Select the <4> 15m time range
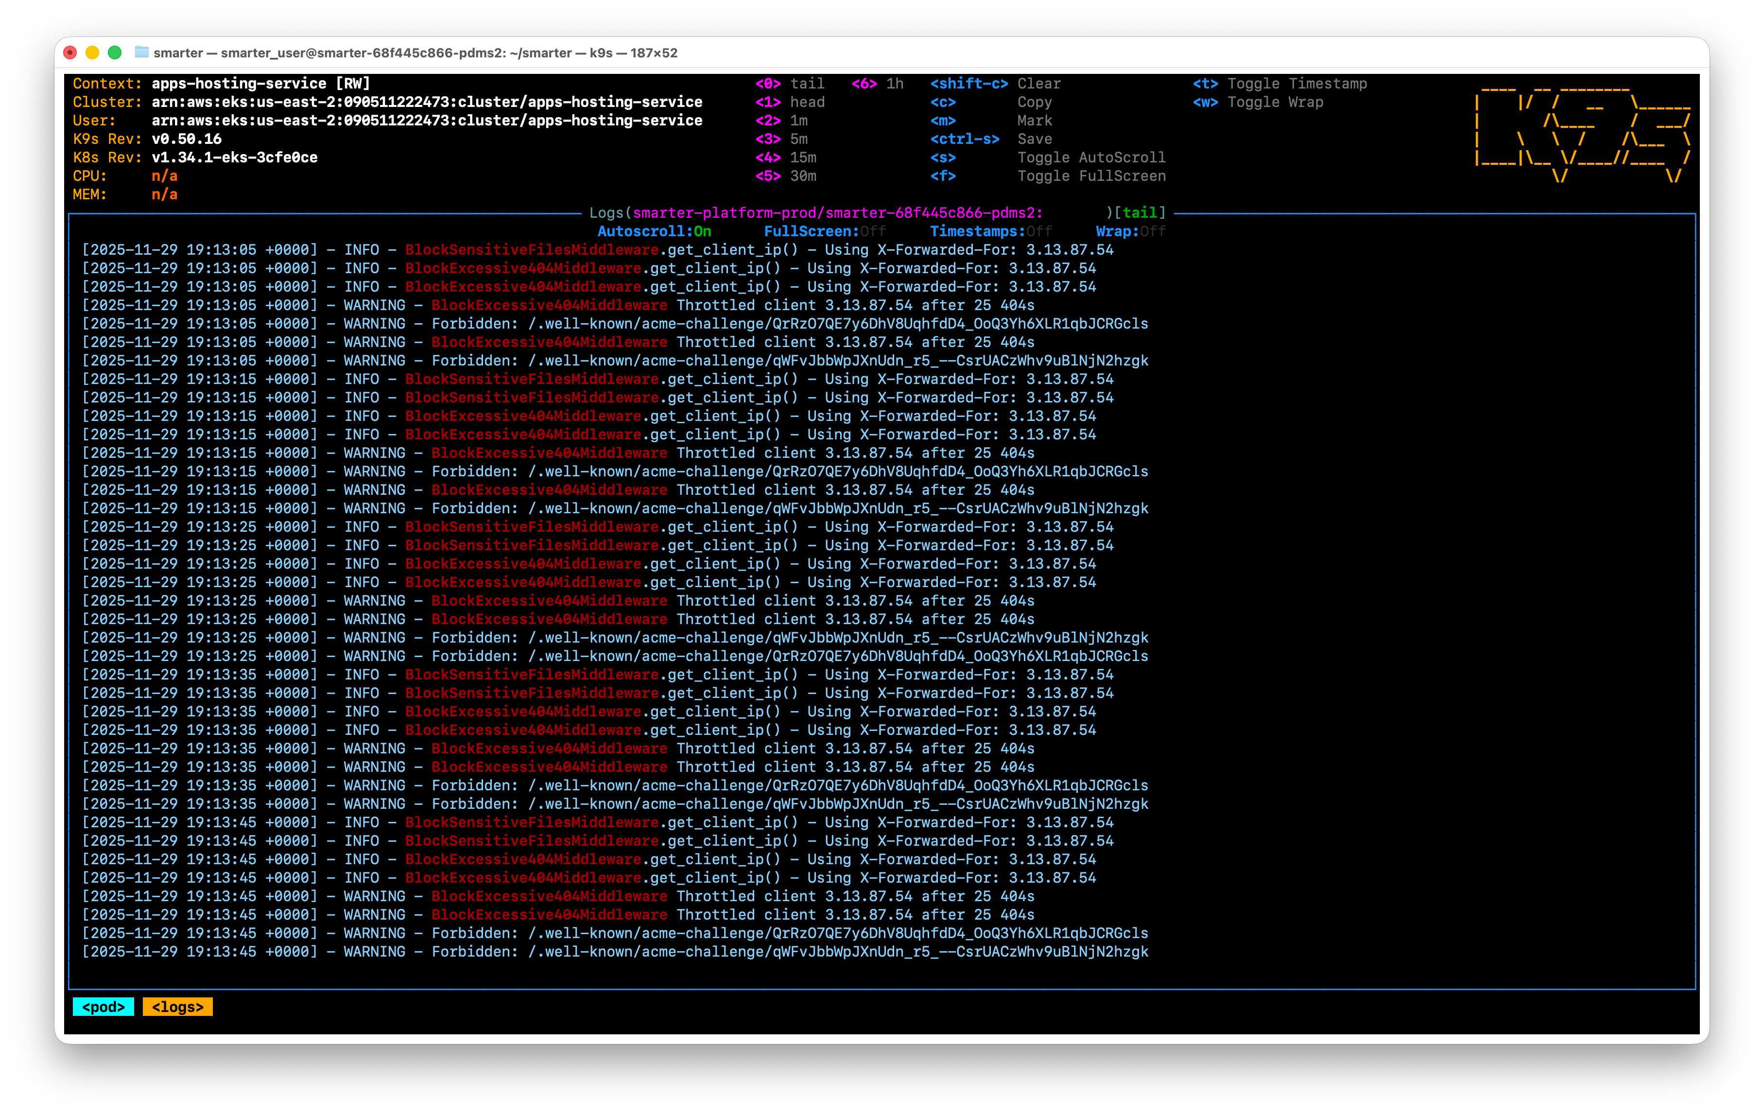 (x=786, y=157)
